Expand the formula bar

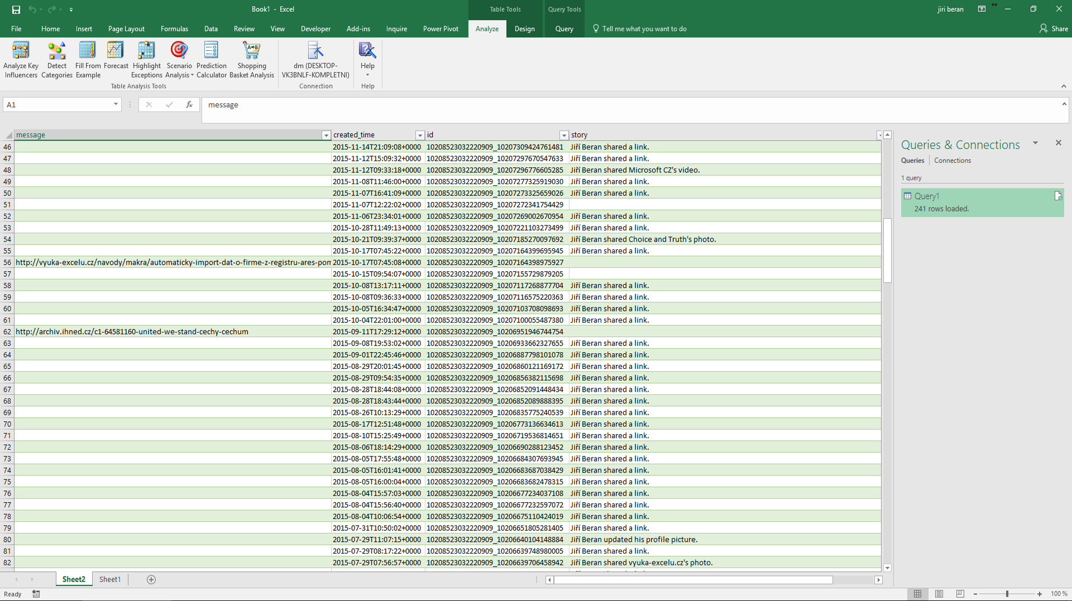[x=1064, y=104]
